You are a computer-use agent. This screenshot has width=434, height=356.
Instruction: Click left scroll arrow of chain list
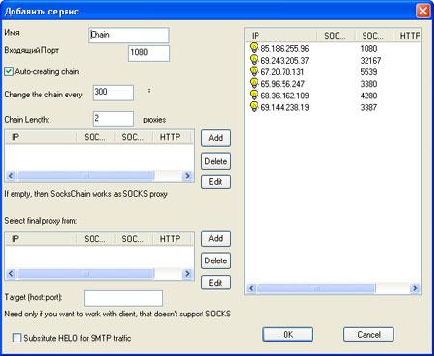pyautogui.click(x=11, y=176)
